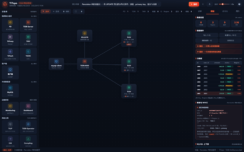Viewport: 244px width, 152px height.
Task: Click the mysql-client node on the canvas
Action: pos(56,64)
